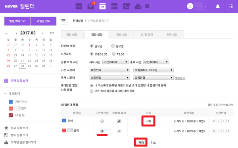Click 캘린더 초기화 방법 안내 link

[221, 105]
